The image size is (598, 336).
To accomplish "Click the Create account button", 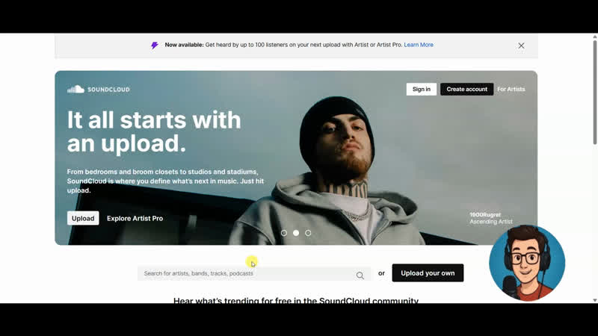I will (466, 89).
